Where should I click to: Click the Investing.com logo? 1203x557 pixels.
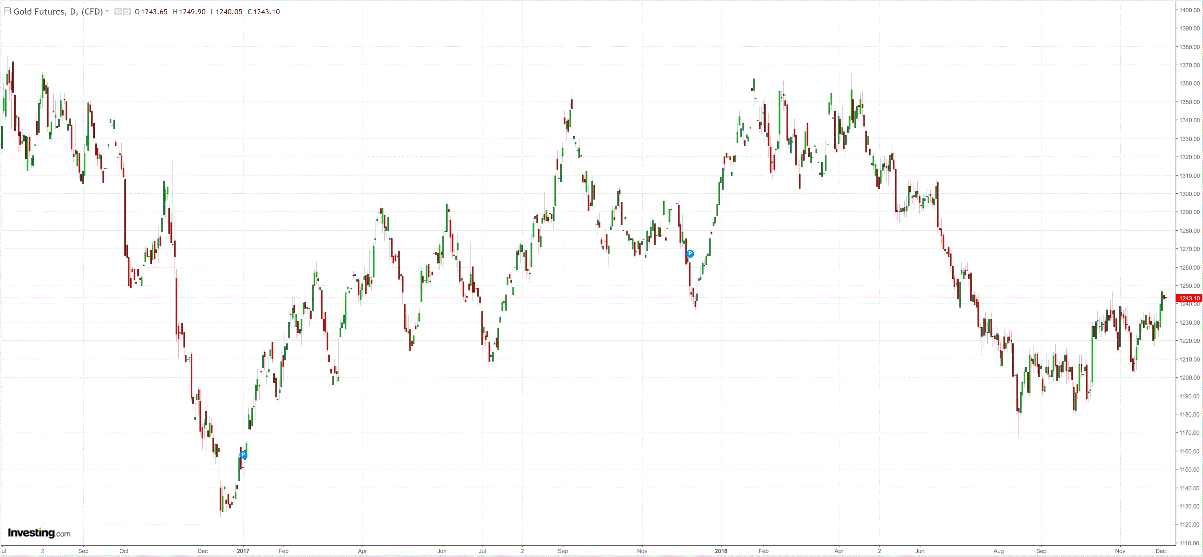click(39, 533)
